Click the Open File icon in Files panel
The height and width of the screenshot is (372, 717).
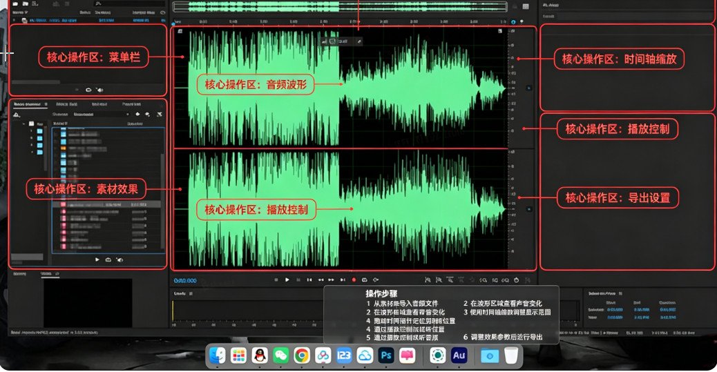16,3
